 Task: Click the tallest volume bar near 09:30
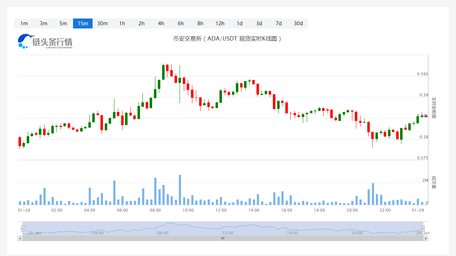(x=180, y=190)
